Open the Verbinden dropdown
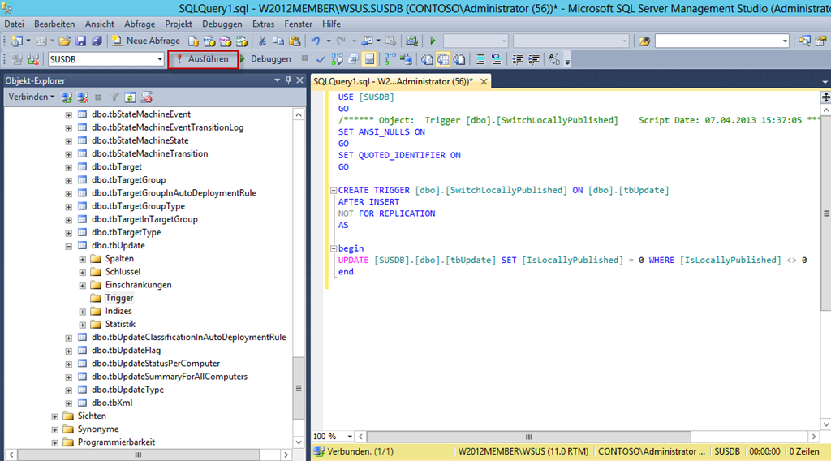 (32, 97)
